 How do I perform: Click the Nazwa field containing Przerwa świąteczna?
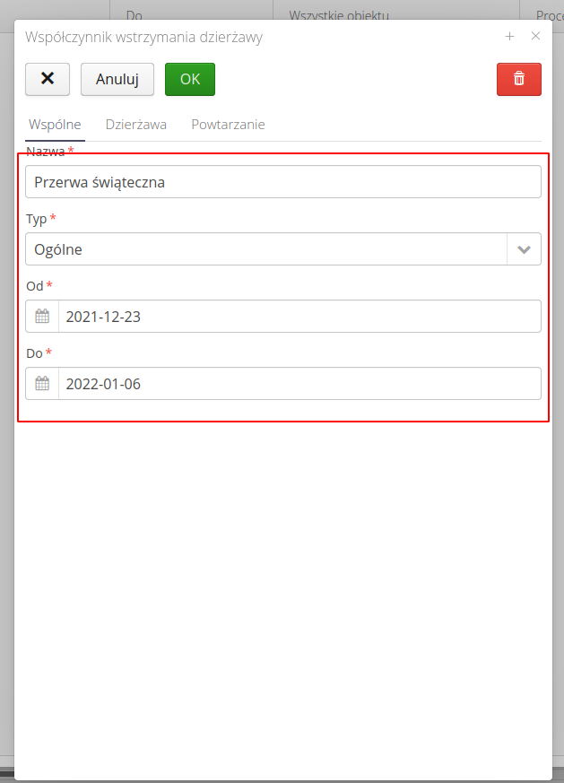coord(282,181)
